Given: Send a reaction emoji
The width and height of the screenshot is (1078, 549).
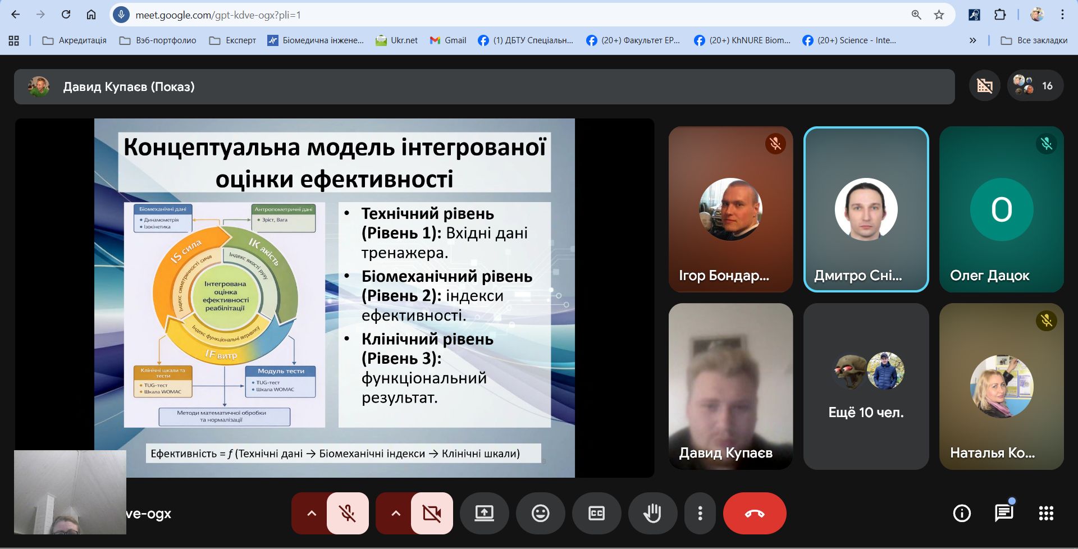Looking at the screenshot, I should pos(540,513).
